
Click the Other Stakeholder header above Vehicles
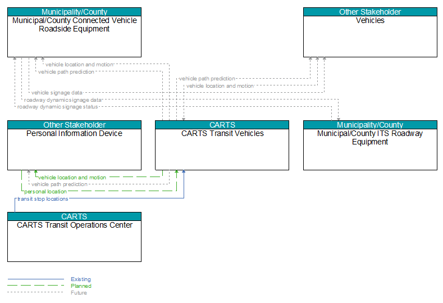[370, 12]
